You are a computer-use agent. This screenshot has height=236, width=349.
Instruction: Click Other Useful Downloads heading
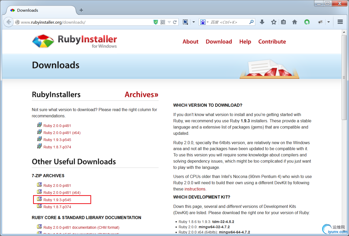coord(74,162)
